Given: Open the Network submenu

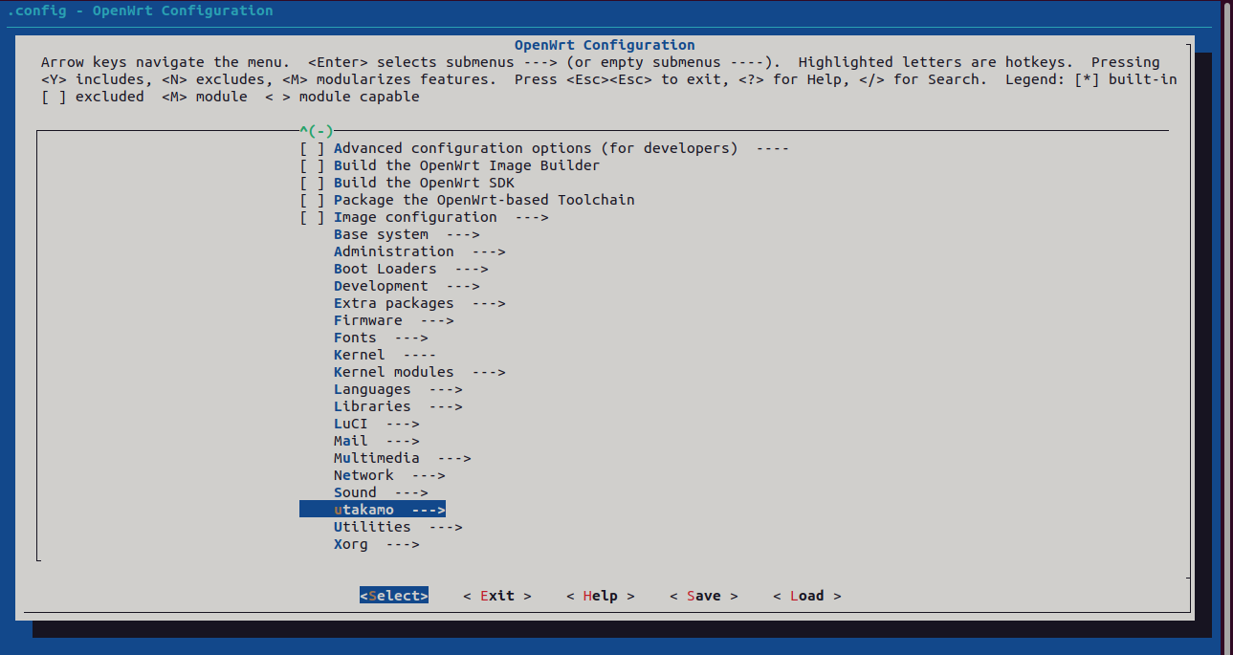Looking at the screenshot, I should (x=389, y=475).
